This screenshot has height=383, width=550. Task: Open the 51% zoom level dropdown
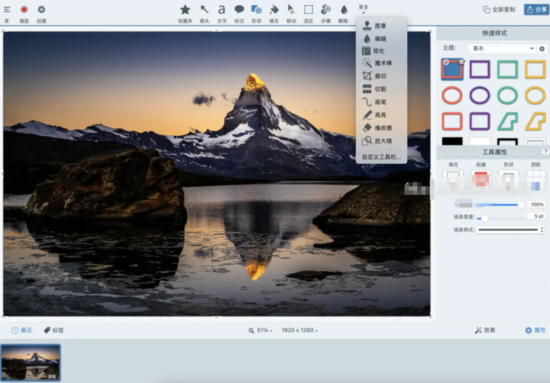260,330
